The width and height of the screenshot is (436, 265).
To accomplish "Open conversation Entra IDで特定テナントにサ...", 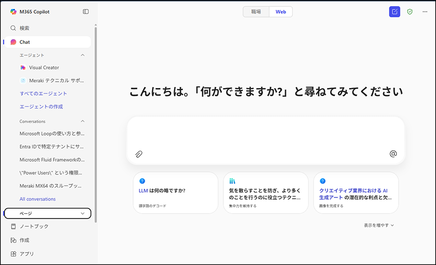I will 51,147.
